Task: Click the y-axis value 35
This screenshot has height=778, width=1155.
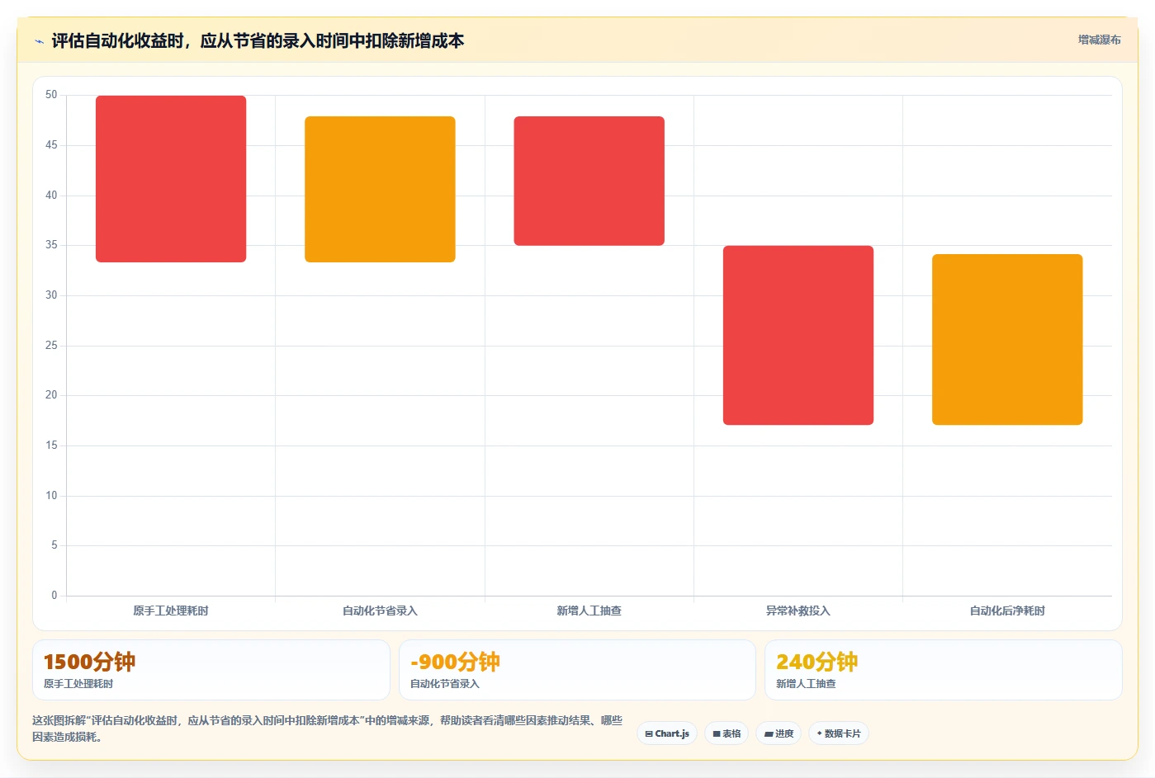Action: tap(51, 245)
